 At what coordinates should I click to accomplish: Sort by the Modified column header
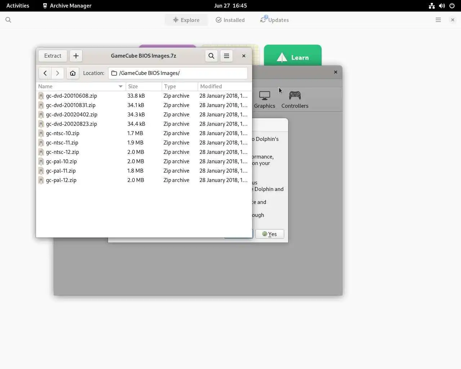point(225,86)
